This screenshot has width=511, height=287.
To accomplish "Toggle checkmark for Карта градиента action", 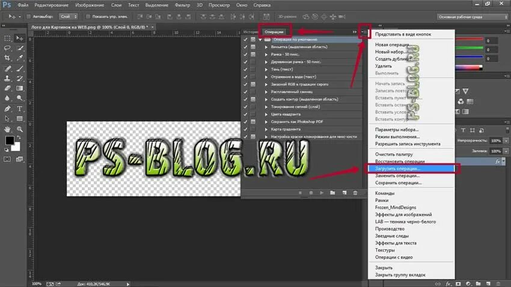I will tap(245, 129).
